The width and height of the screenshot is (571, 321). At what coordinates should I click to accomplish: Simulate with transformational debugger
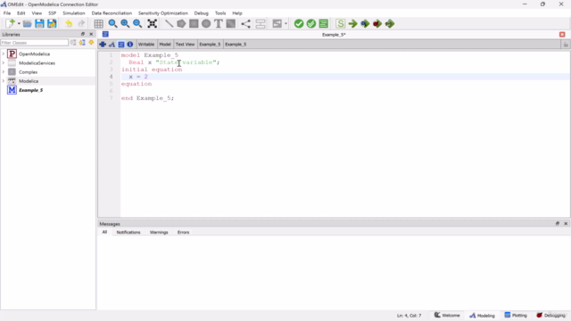click(x=365, y=24)
